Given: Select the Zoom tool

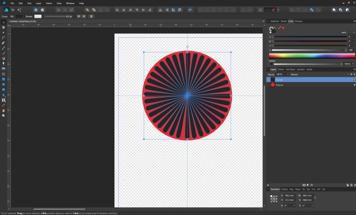Looking at the screenshot, I should 4,116.
